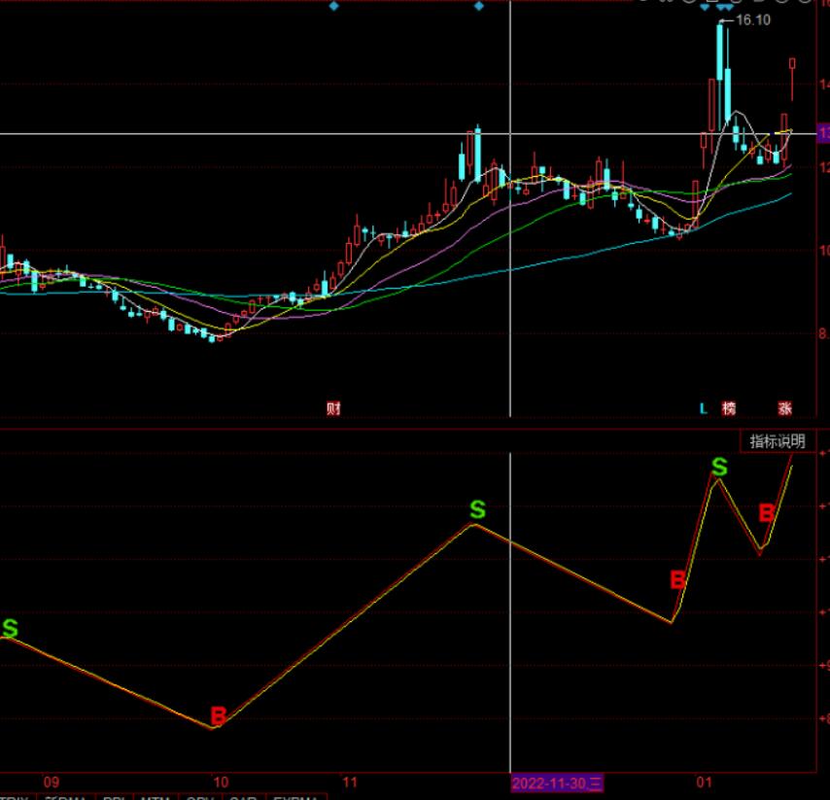Click the blue diamond above the 财 marker
Viewport: 830px width, 800px height.
(x=333, y=6)
